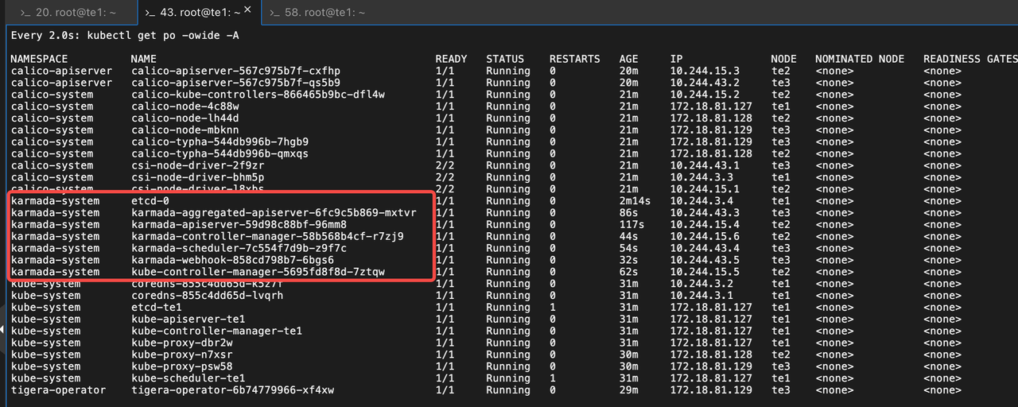1018x407 pixels.
Task: Select karmada-controller-manager-58b568b4cf-r7zj9
Action: 267,237
